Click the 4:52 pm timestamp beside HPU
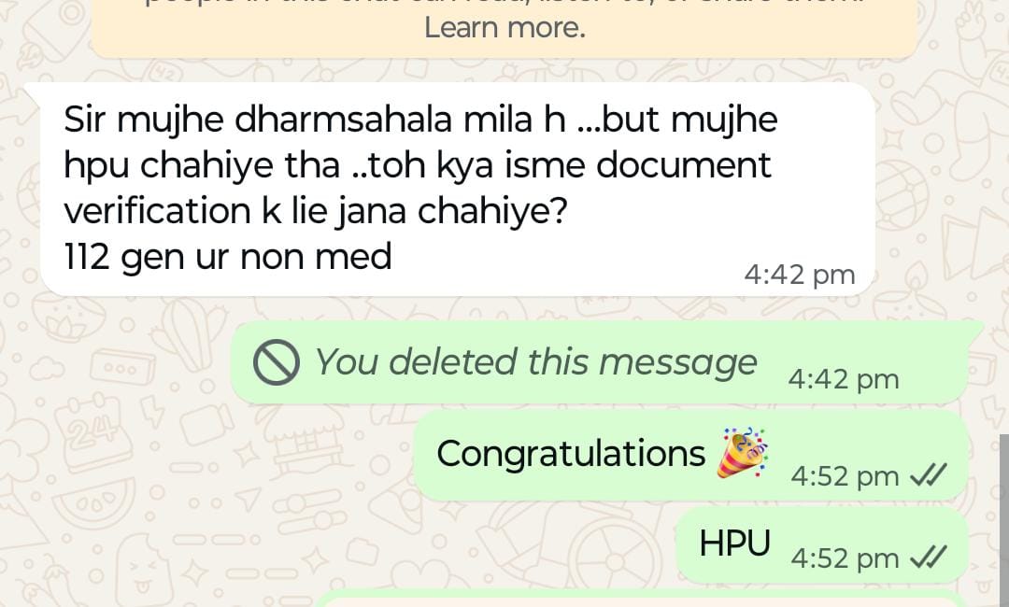The image size is (1009, 607). click(845, 558)
